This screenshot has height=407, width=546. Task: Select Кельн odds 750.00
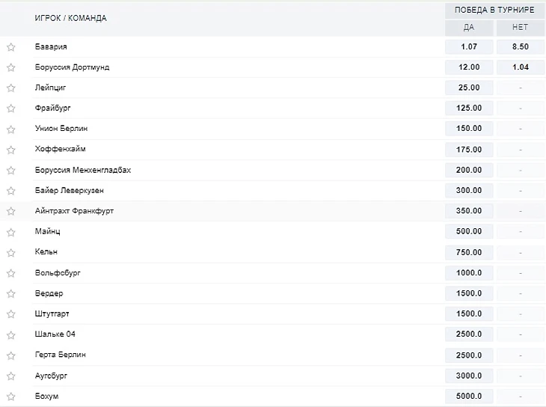click(x=469, y=252)
